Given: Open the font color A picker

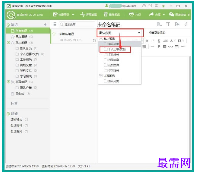Looking at the screenshot, I should [173, 41].
